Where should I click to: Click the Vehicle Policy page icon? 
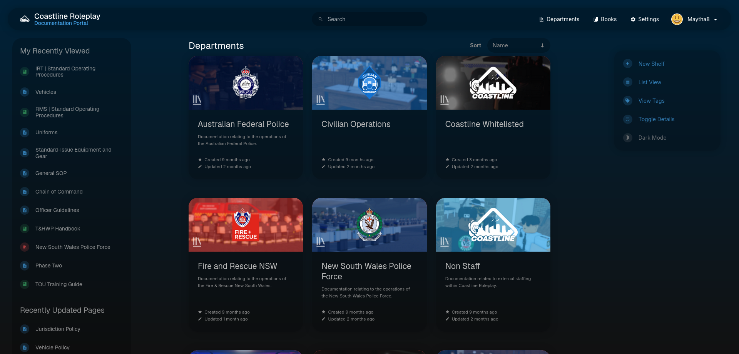coord(25,347)
